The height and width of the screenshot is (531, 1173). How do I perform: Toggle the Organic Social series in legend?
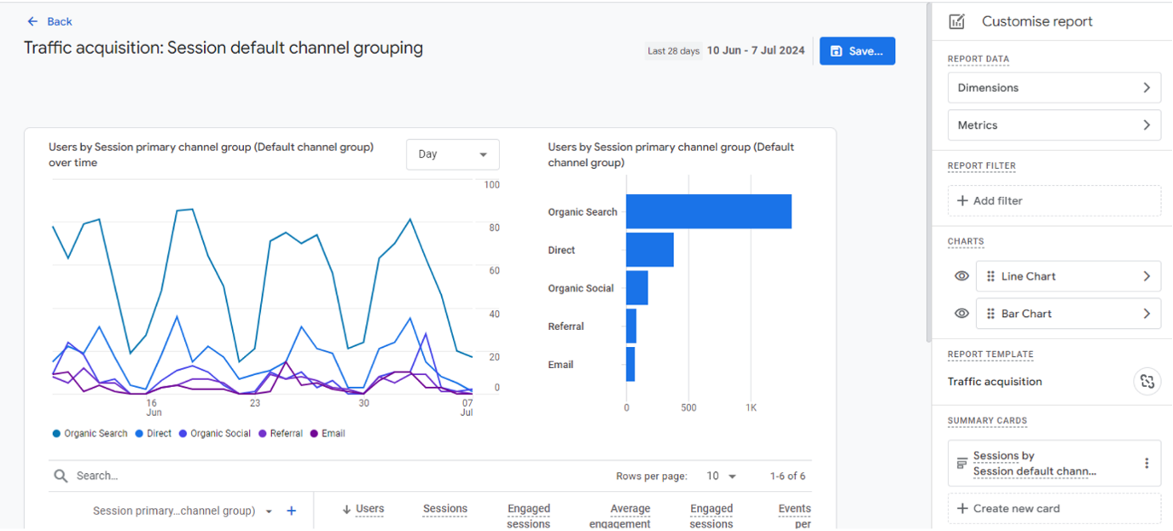[215, 434]
